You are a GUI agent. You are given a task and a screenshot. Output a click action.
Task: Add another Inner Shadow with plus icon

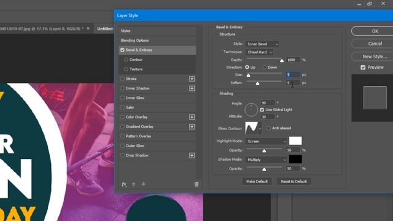[192, 88]
